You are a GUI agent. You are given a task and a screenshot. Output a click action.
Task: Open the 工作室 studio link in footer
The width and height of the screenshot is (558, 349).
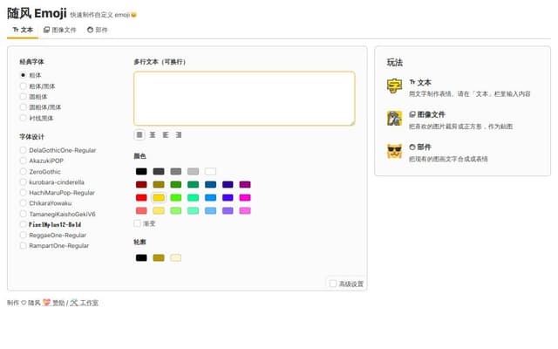coord(85,303)
